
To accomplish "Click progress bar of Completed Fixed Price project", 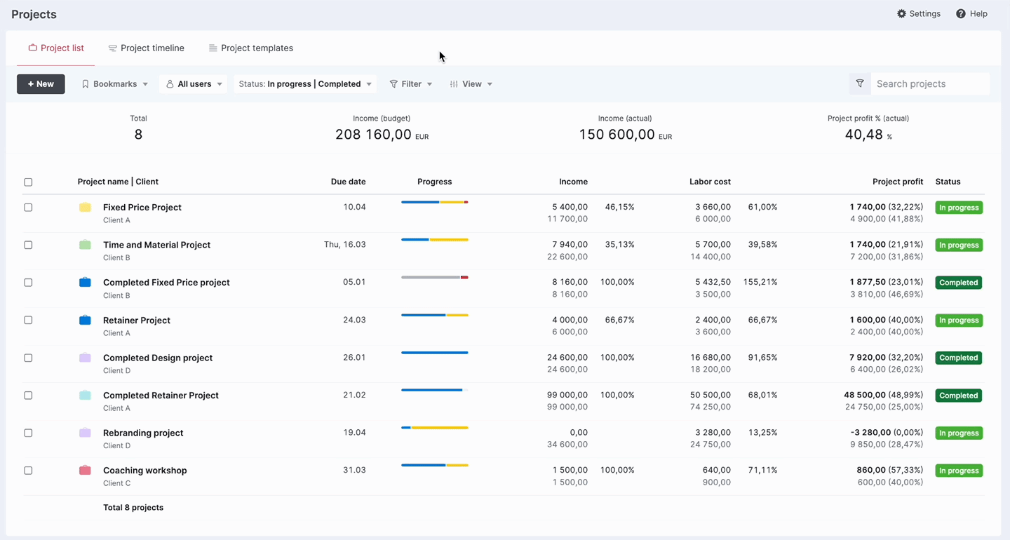I will point(435,277).
